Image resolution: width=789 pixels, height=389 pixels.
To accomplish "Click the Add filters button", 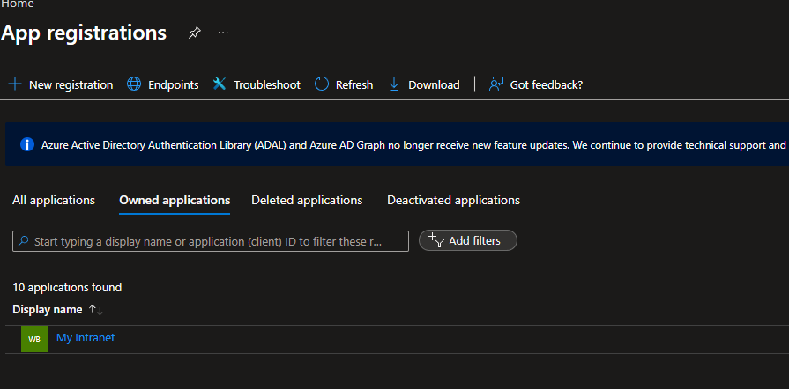I will 468,240.
